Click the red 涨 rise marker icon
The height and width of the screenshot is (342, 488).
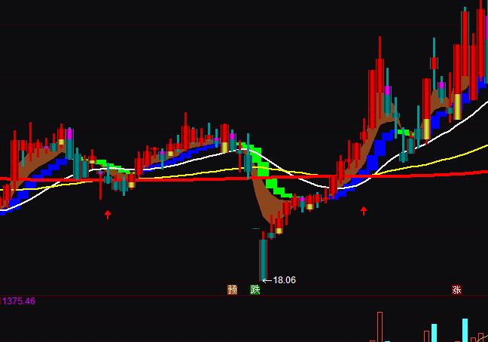(456, 289)
